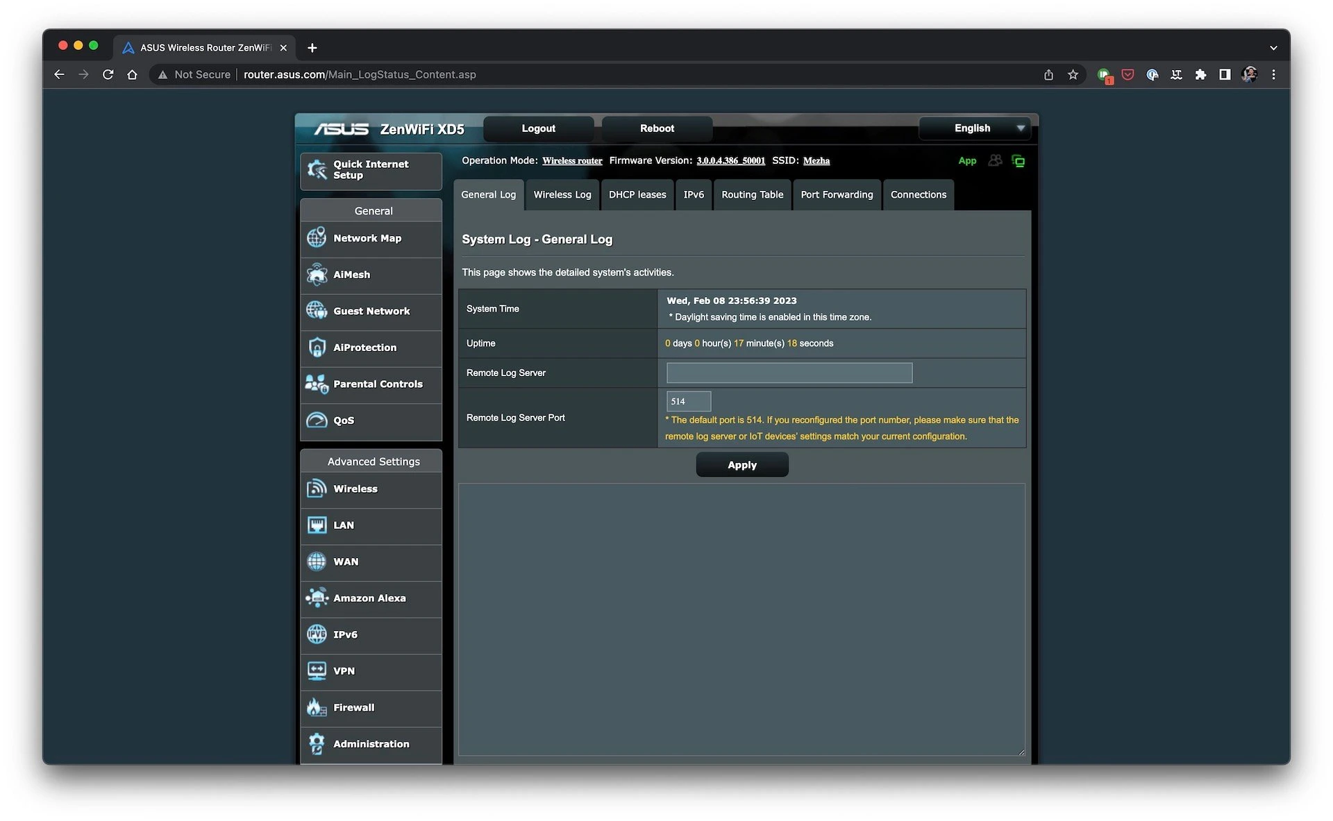Go back with browser back arrow
1333x821 pixels.
pyautogui.click(x=59, y=74)
